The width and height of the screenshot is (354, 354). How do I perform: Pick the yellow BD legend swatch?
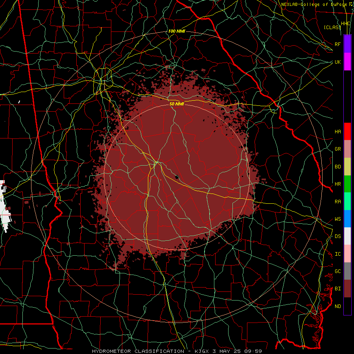pos(347,167)
